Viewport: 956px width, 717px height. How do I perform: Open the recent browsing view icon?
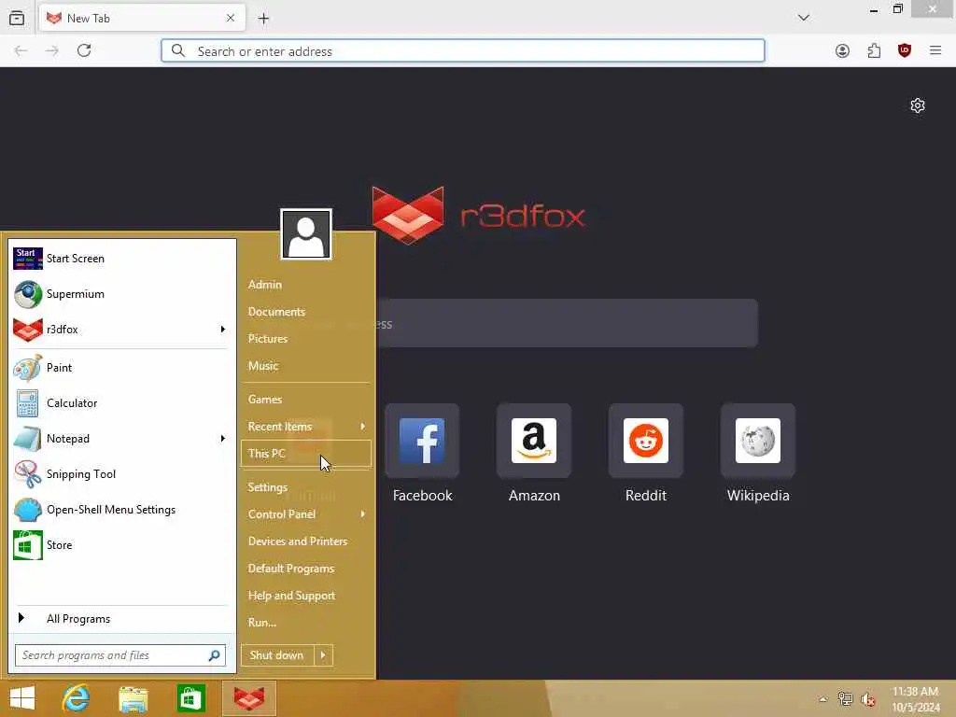17,19
